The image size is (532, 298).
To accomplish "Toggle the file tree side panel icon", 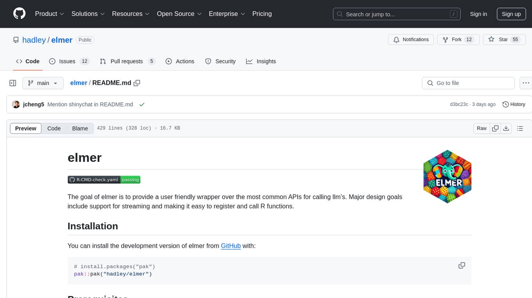I will pyautogui.click(x=13, y=83).
